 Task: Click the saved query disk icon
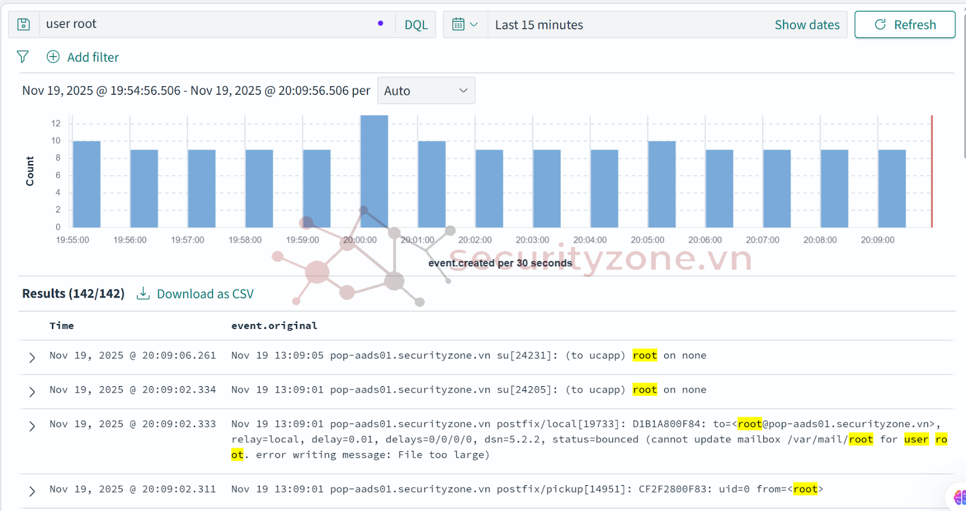pyautogui.click(x=24, y=24)
